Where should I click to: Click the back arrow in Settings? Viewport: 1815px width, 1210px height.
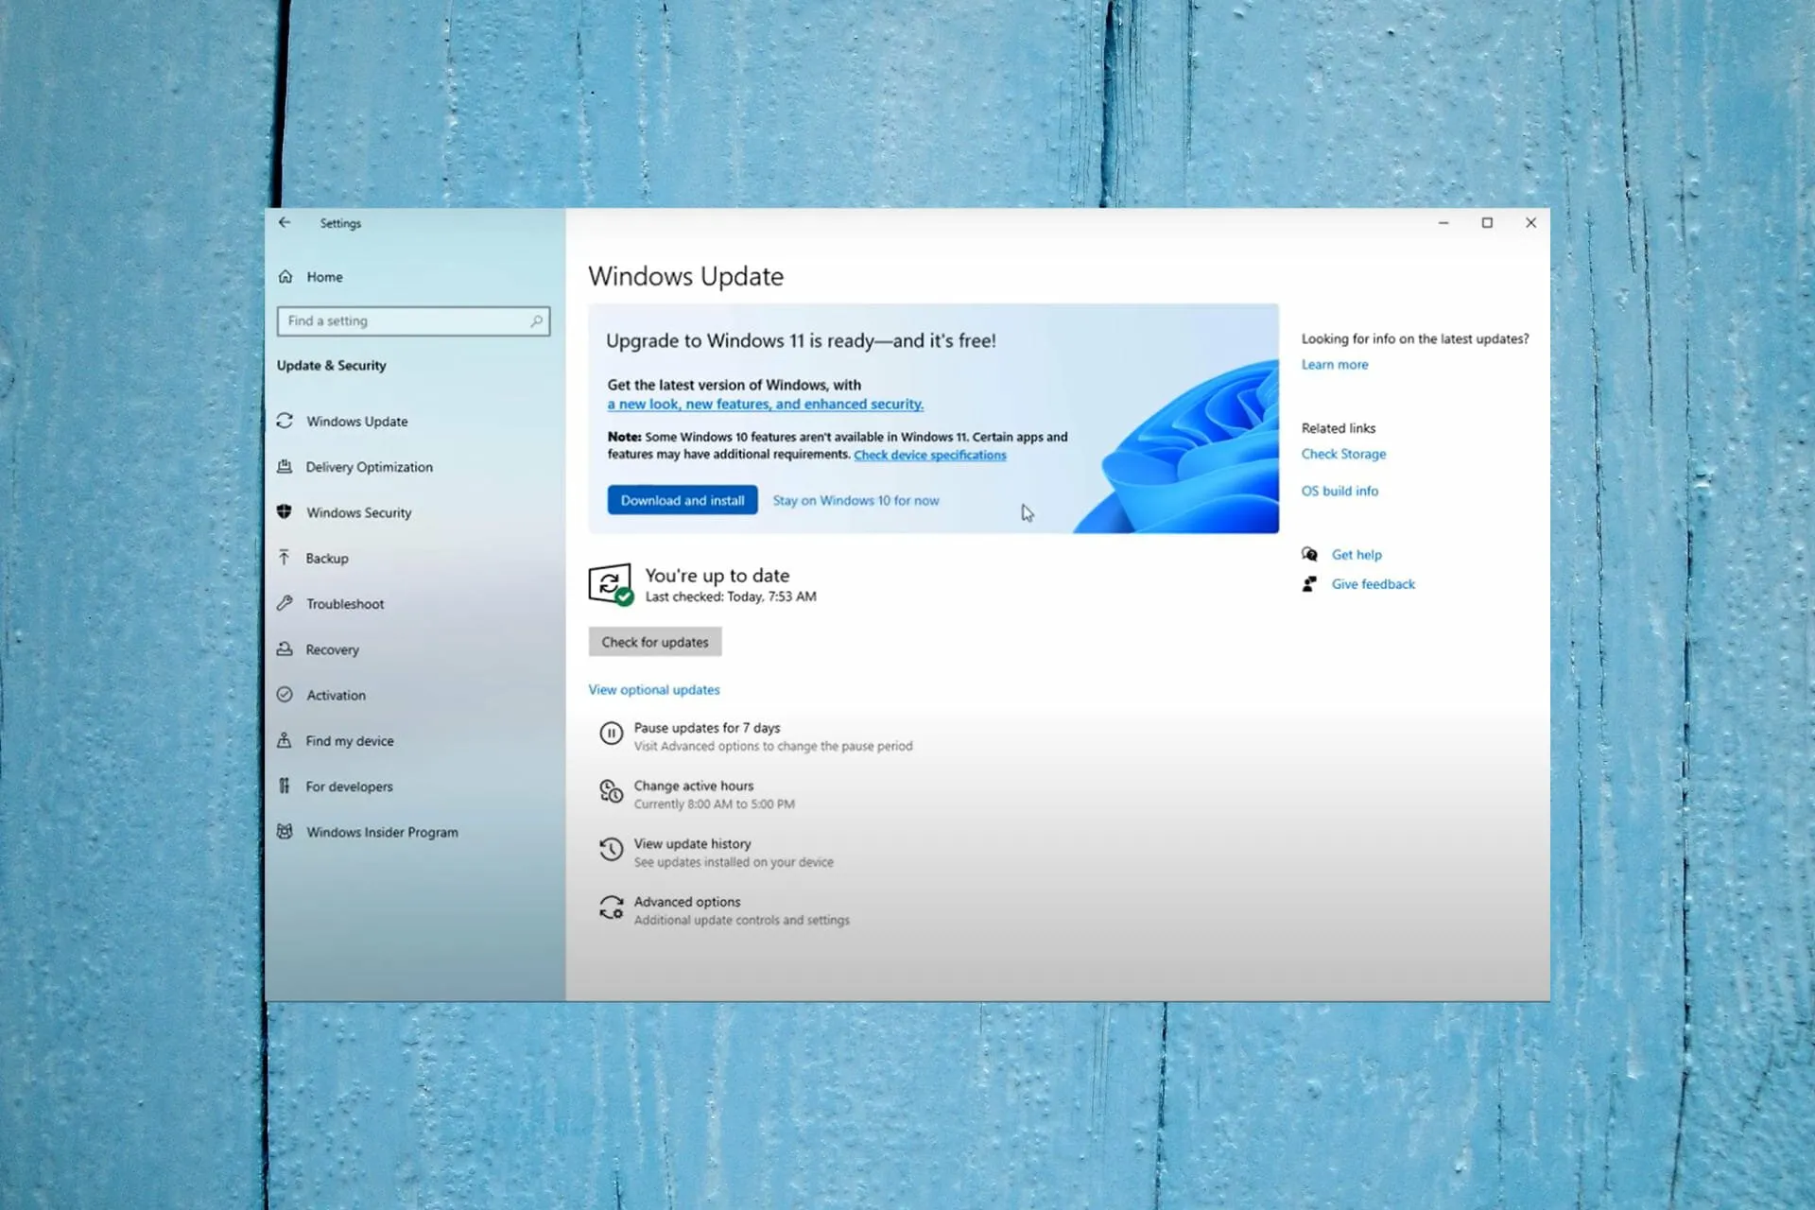(x=285, y=223)
